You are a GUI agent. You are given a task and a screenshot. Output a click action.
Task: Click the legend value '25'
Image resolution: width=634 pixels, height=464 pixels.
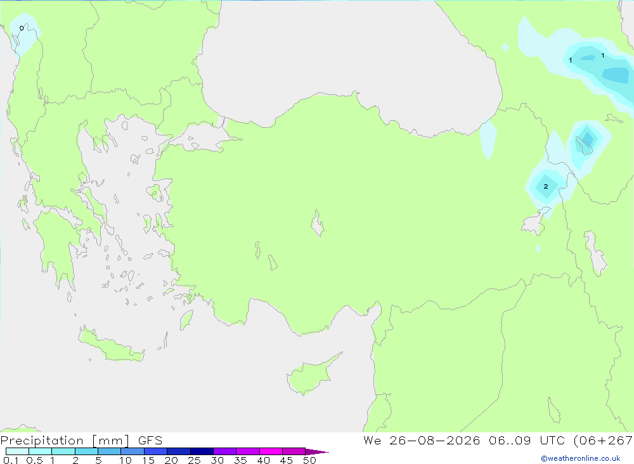click(x=194, y=460)
